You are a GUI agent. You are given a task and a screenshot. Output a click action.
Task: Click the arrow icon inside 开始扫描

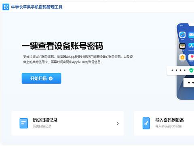pos(51,78)
